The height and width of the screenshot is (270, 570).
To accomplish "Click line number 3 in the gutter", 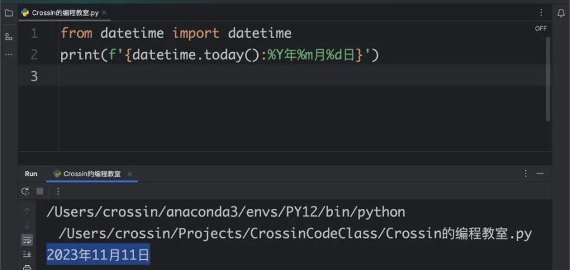I will click(34, 76).
